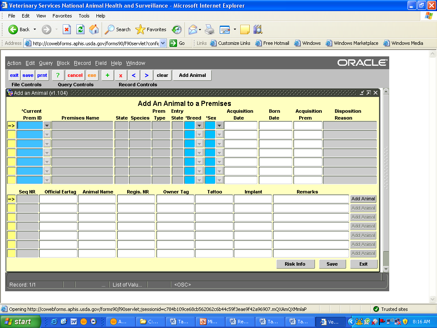Expand the Sex dropdown in first row
Screen dimensions: 437x328
tap(219, 126)
